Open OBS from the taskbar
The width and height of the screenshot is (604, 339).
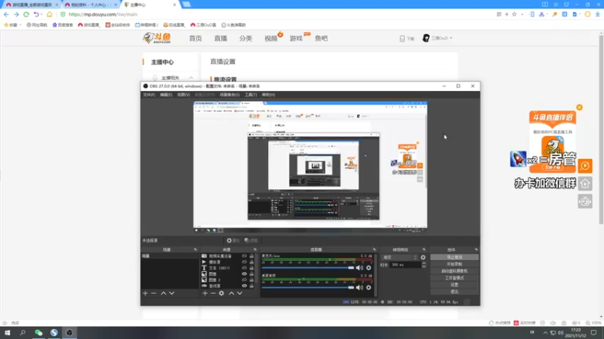[69, 332]
